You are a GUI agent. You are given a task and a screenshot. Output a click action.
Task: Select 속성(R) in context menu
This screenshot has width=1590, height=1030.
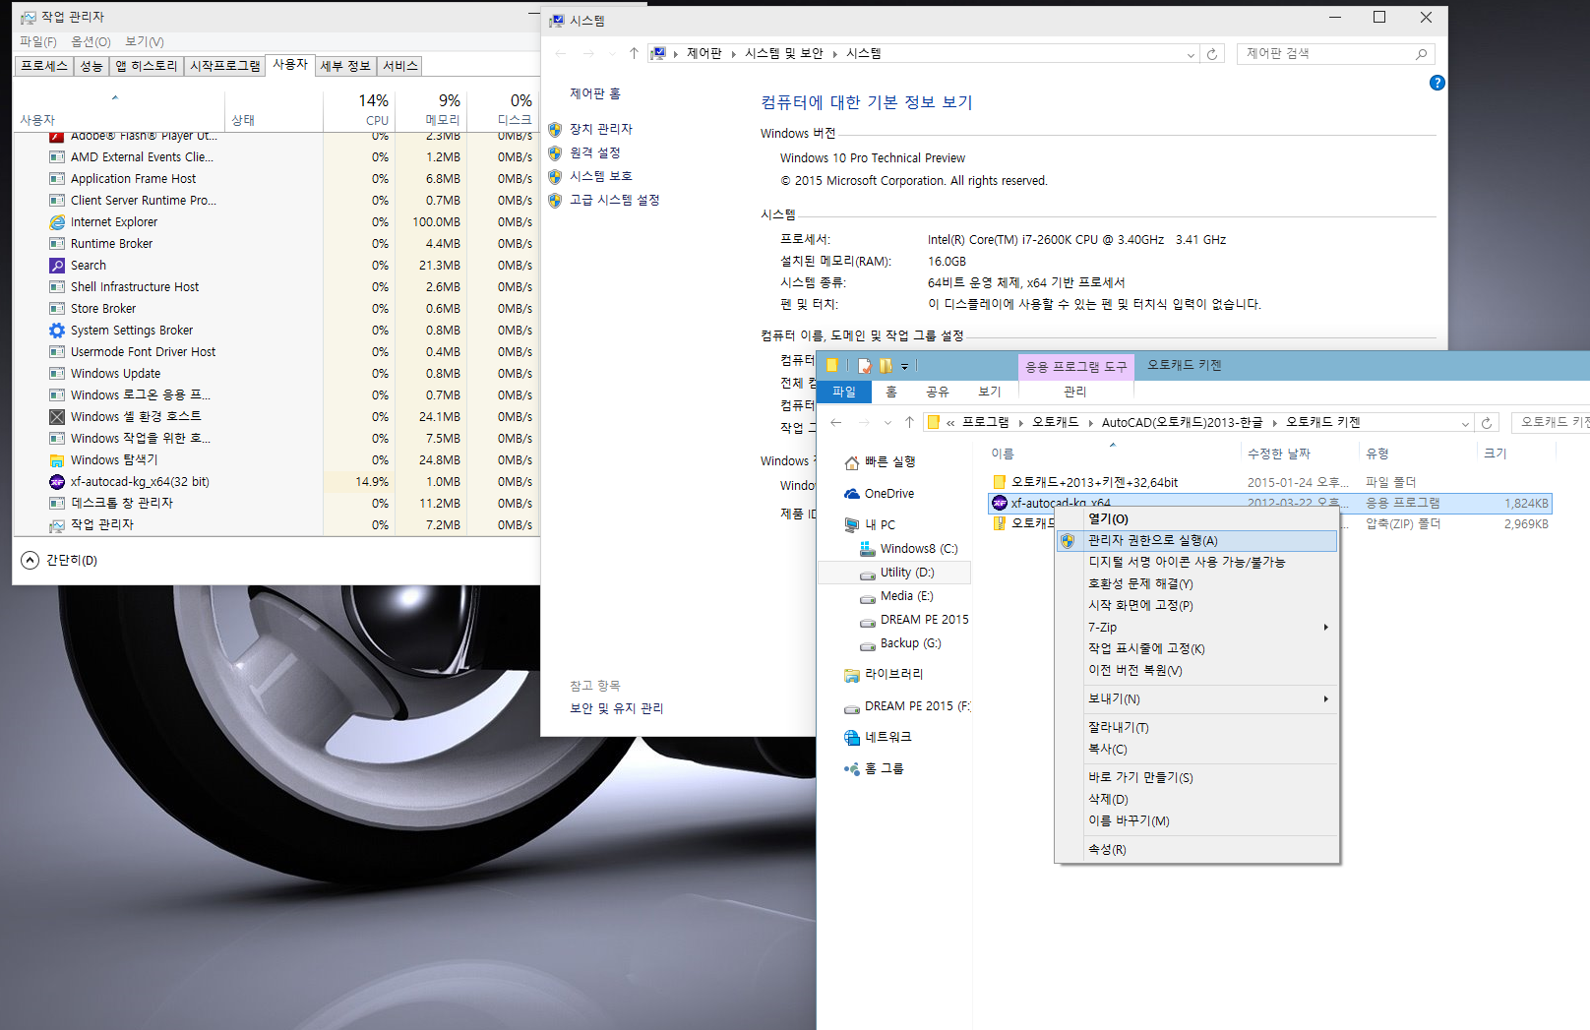point(1196,849)
